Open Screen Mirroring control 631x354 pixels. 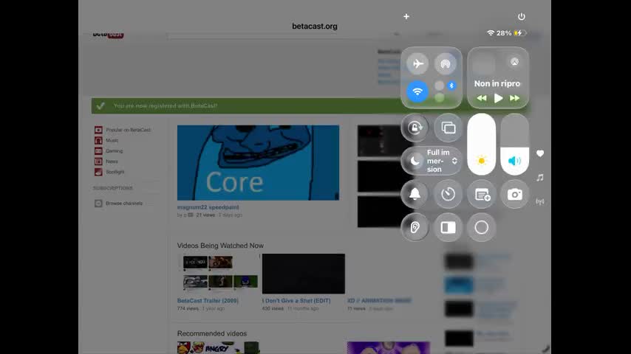[448, 128]
